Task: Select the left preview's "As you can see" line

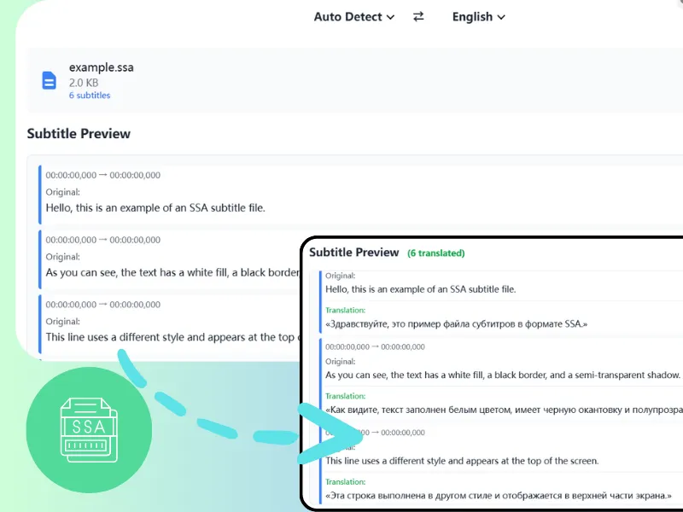Action: click(x=171, y=272)
